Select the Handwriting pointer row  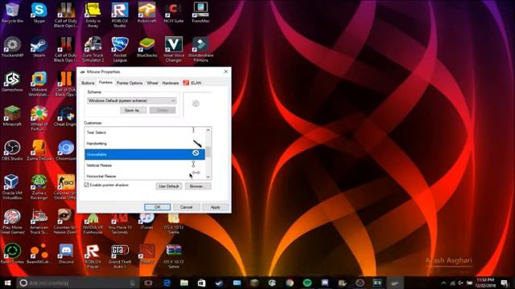[145, 144]
